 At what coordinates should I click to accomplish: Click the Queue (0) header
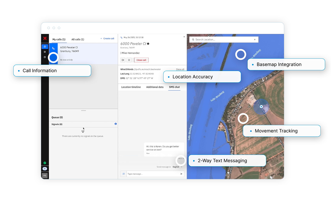57,117
